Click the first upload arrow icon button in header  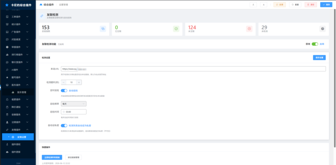point(253,5)
